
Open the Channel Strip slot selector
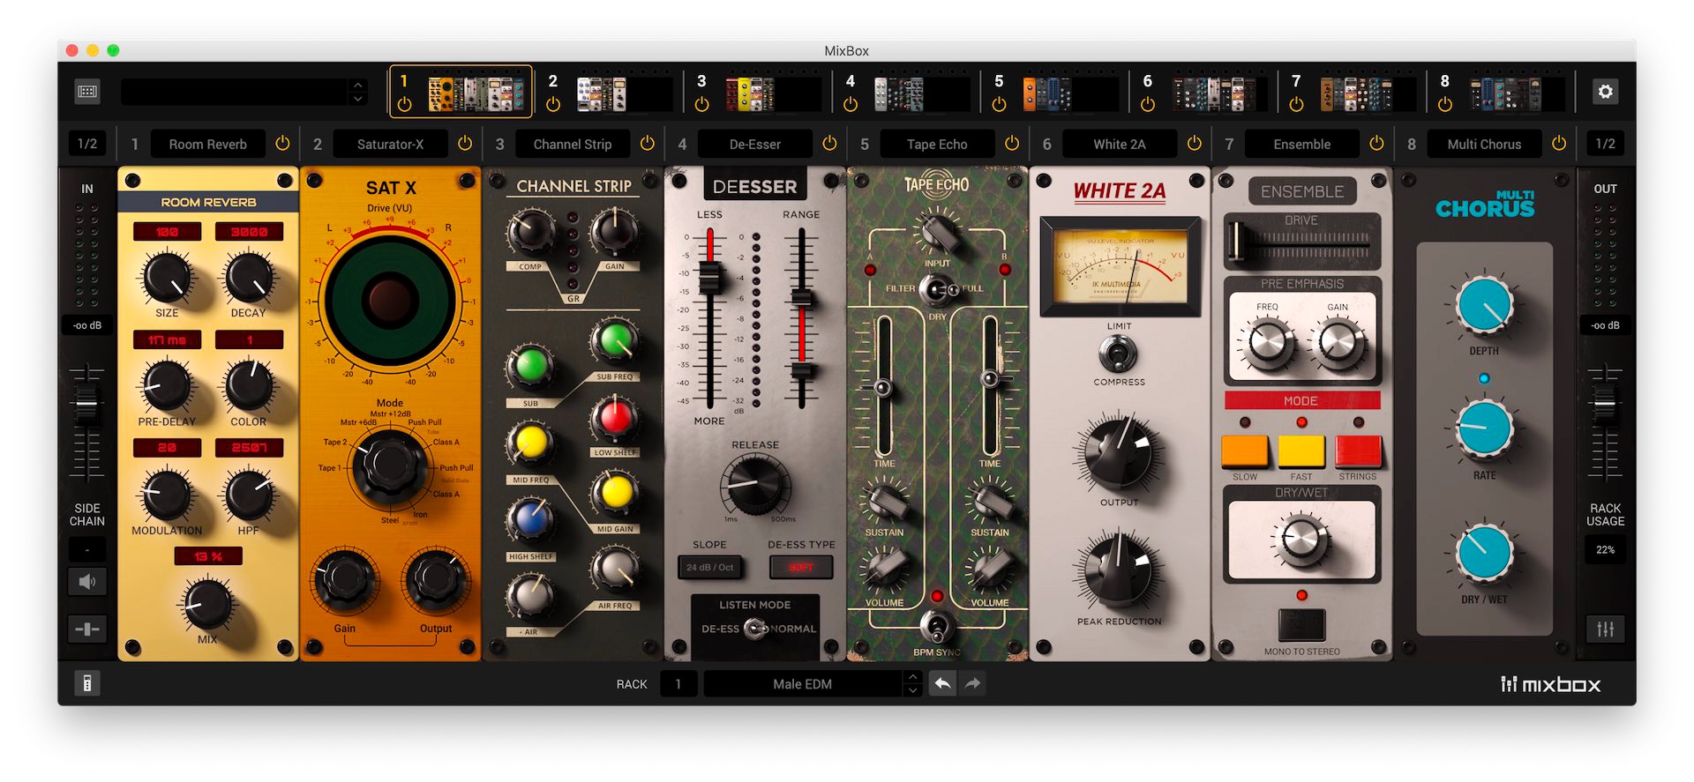[x=573, y=144]
